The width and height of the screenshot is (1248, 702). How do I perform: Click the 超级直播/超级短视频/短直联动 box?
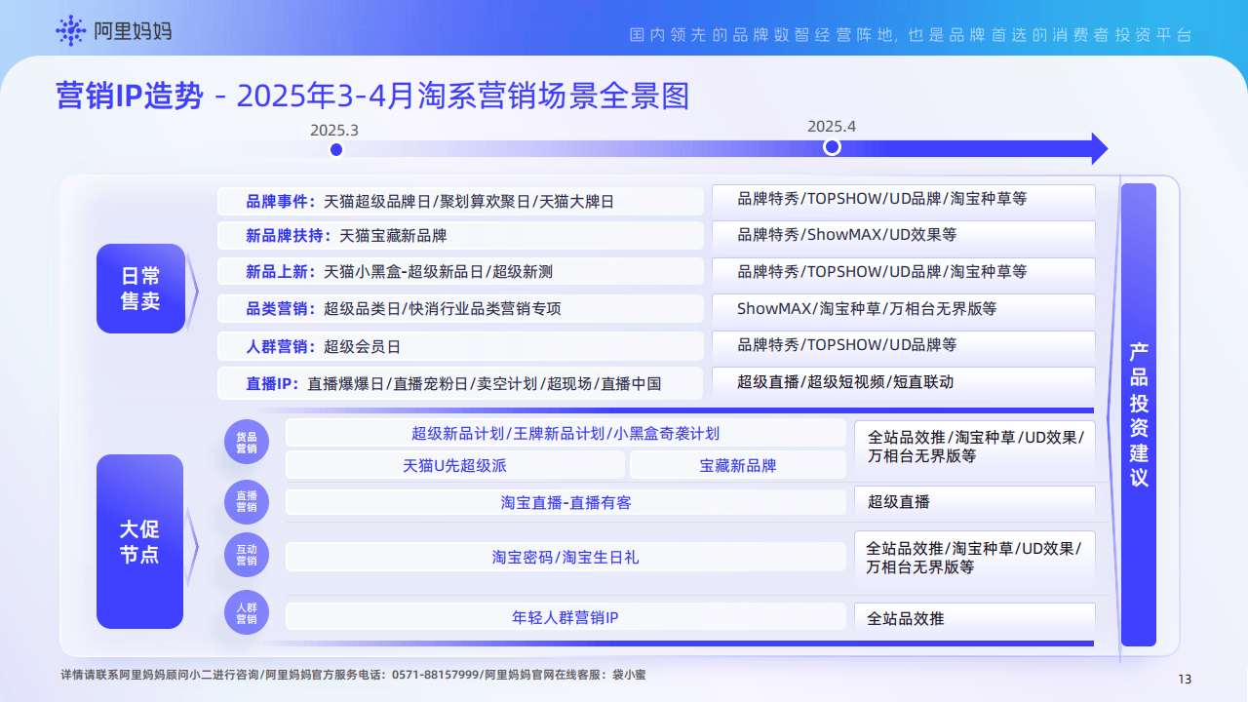point(903,382)
